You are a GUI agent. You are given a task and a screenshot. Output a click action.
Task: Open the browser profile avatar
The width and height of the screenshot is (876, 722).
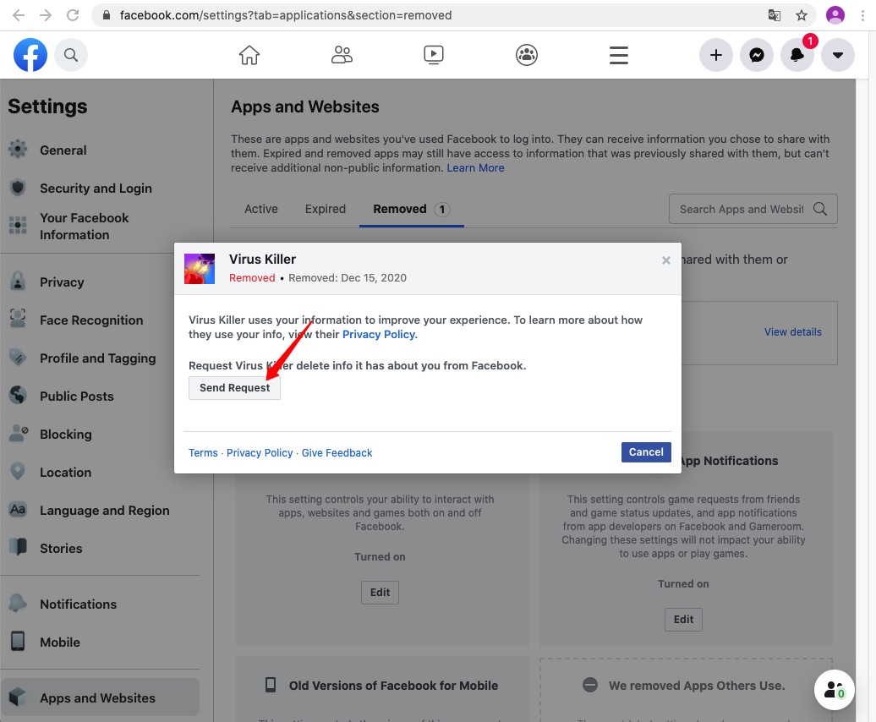835,15
